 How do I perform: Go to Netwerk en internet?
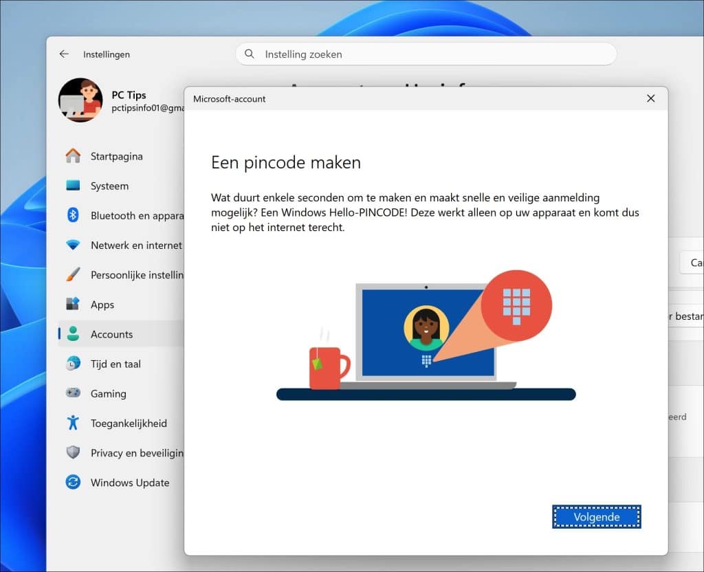[x=121, y=245]
